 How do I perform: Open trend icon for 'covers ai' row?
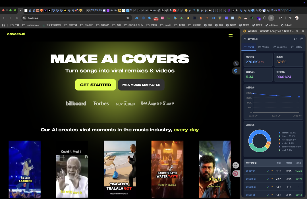pos(272,179)
